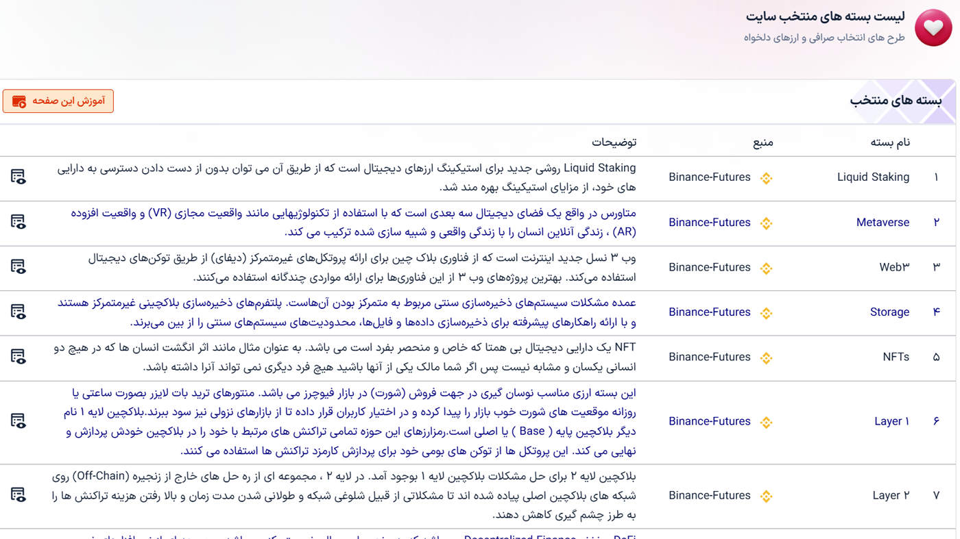
Task: Click Binance logo in Storage row
Action: click(x=767, y=312)
